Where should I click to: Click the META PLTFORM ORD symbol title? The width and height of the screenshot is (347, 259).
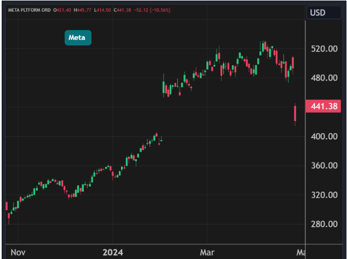29,10
